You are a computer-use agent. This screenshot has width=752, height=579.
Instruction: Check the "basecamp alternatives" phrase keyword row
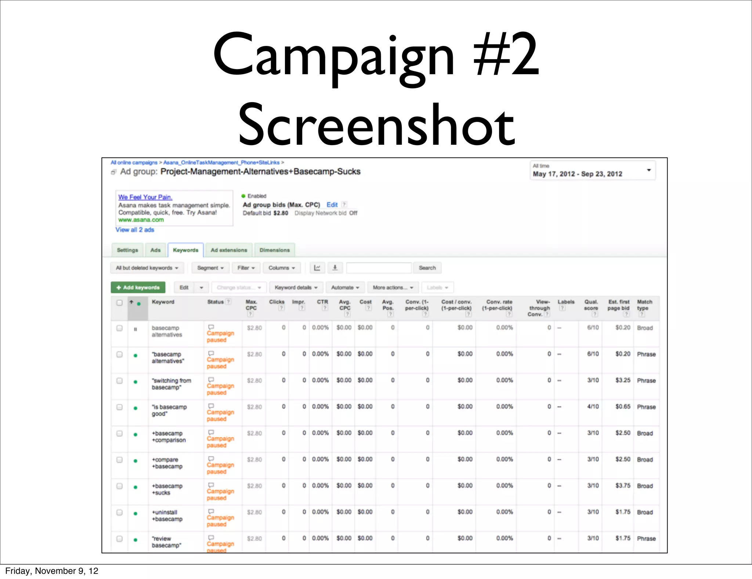(119, 355)
